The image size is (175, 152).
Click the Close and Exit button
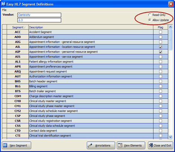[161, 145]
